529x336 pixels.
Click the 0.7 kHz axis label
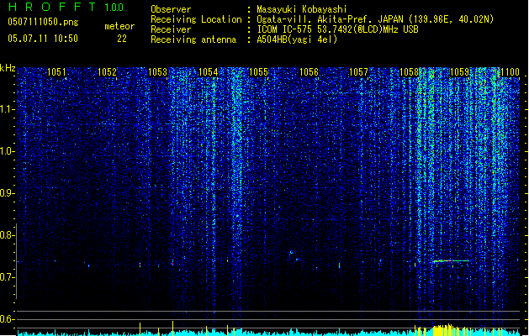point(8,277)
